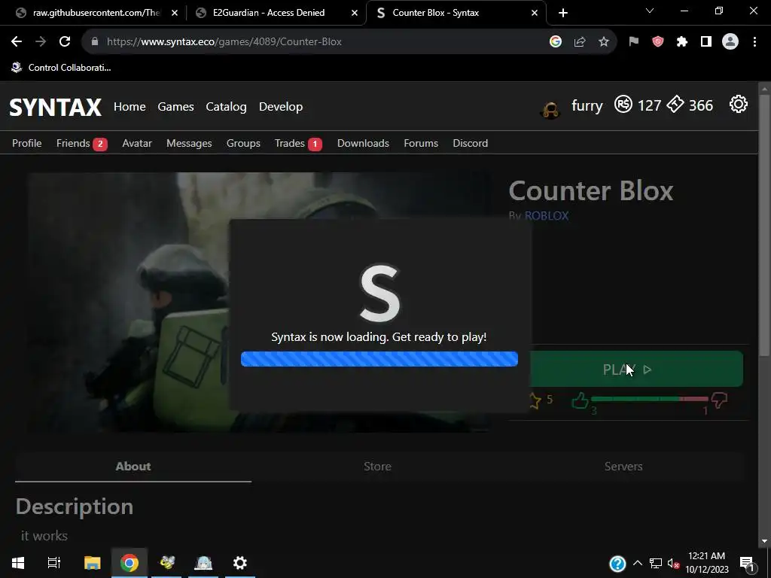
Task: Click the browser forward arrow
Action: pyautogui.click(x=41, y=42)
